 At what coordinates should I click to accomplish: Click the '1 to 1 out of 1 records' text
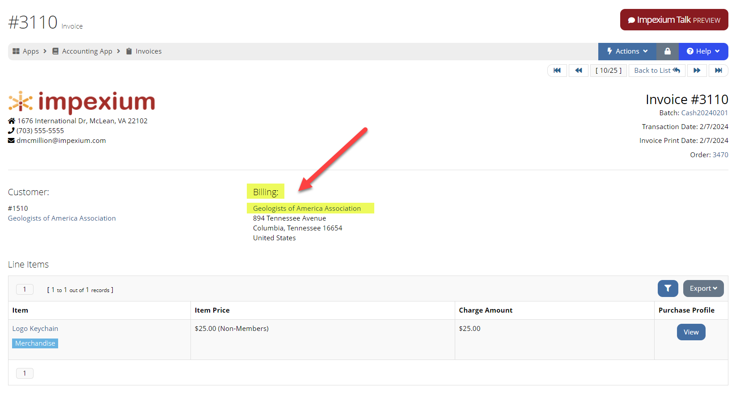point(80,290)
